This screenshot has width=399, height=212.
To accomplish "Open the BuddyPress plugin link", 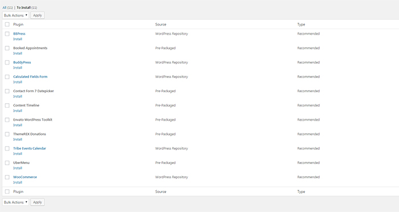I will 22,62.
